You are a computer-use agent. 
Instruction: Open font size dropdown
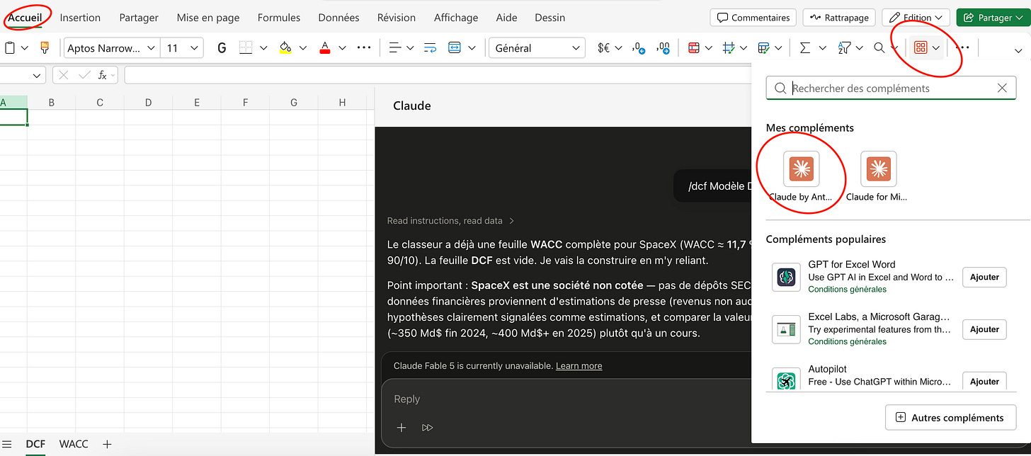point(195,48)
